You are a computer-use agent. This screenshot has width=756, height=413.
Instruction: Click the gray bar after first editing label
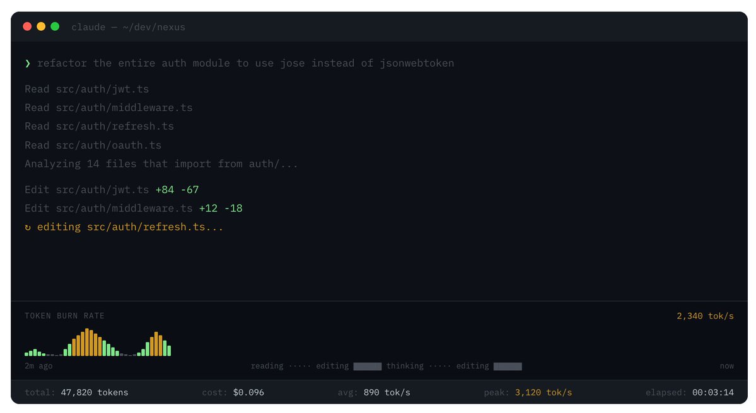coord(368,366)
